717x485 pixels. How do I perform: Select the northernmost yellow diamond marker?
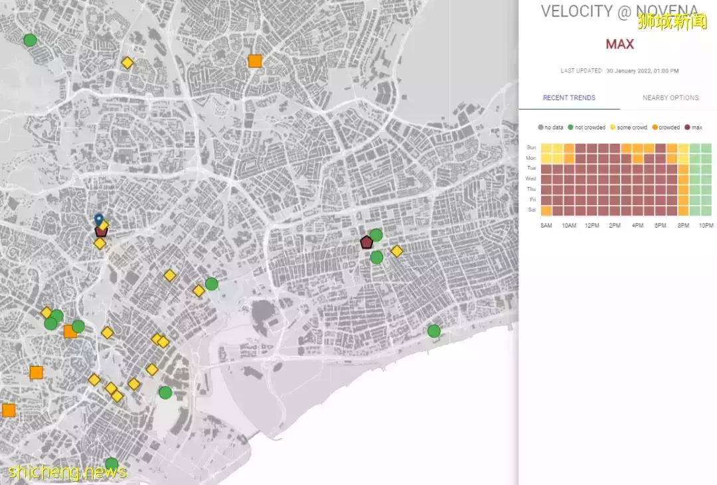click(127, 63)
